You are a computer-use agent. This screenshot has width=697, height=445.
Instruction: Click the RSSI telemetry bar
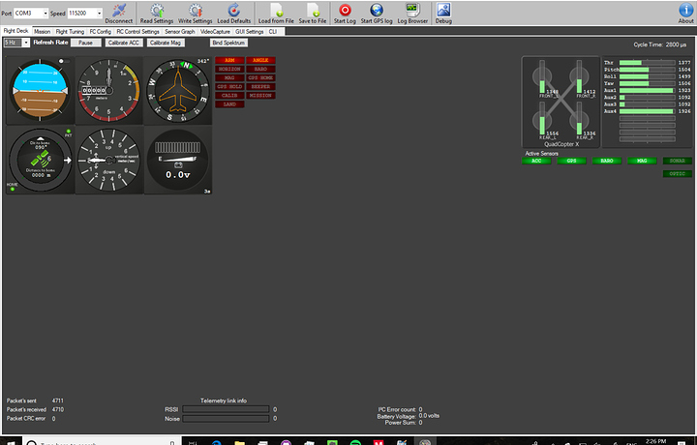[226, 409]
